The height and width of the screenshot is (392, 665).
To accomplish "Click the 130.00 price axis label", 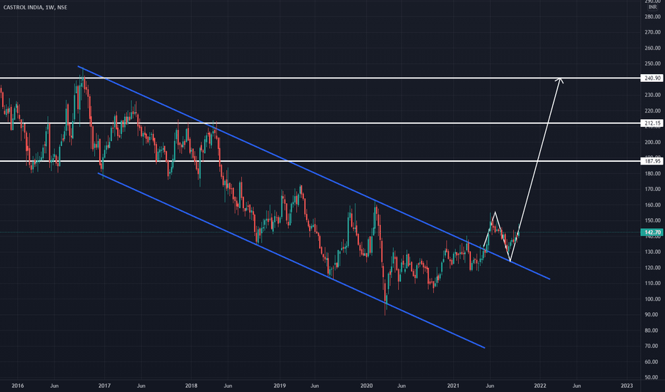I will tap(652, 252).
